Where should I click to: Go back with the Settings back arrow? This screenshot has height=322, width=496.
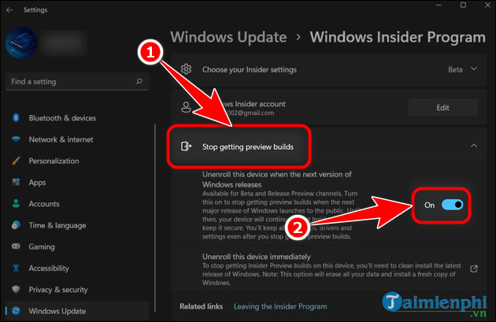coord(9,10)
